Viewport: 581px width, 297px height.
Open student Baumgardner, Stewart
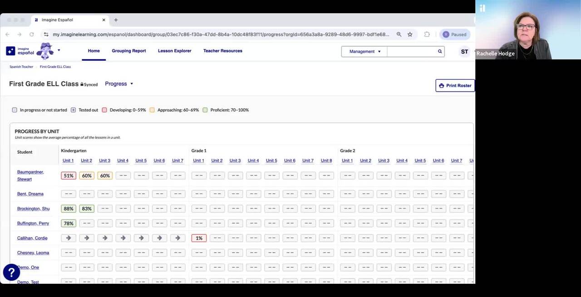30,175
